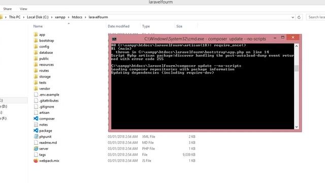
Task: Select the package VS Code file icon
Action: pos(36,131)
